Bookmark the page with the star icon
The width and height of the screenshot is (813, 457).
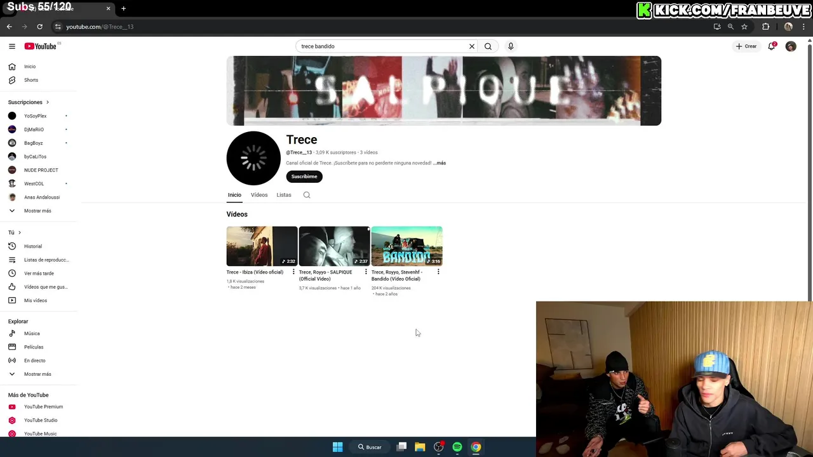[744, 27]
